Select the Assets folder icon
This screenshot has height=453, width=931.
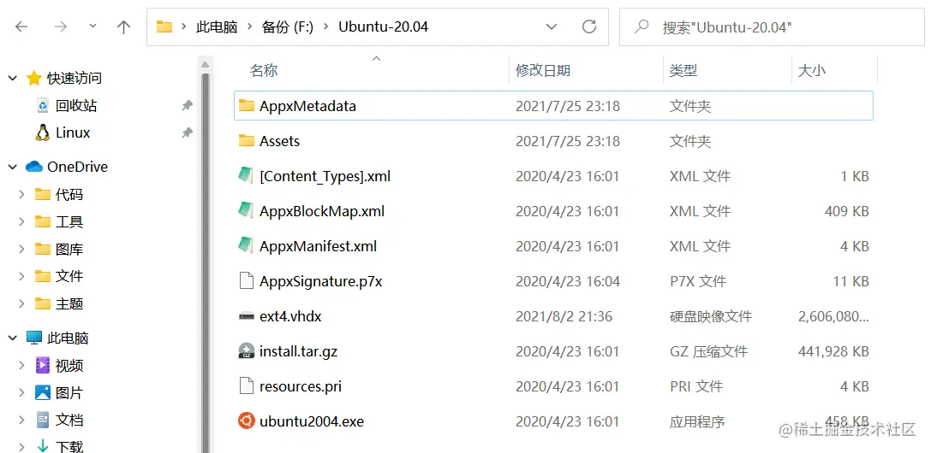(x=247, y=140)
